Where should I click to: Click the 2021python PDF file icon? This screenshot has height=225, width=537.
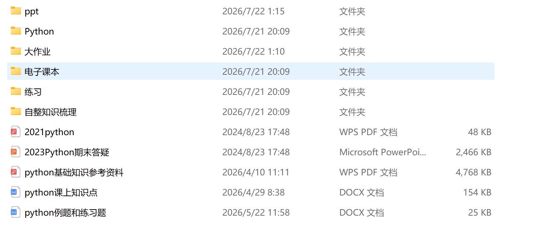[x=14, y=132]
